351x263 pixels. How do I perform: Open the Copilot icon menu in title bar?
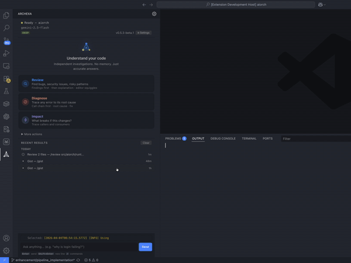click(322, 5)
